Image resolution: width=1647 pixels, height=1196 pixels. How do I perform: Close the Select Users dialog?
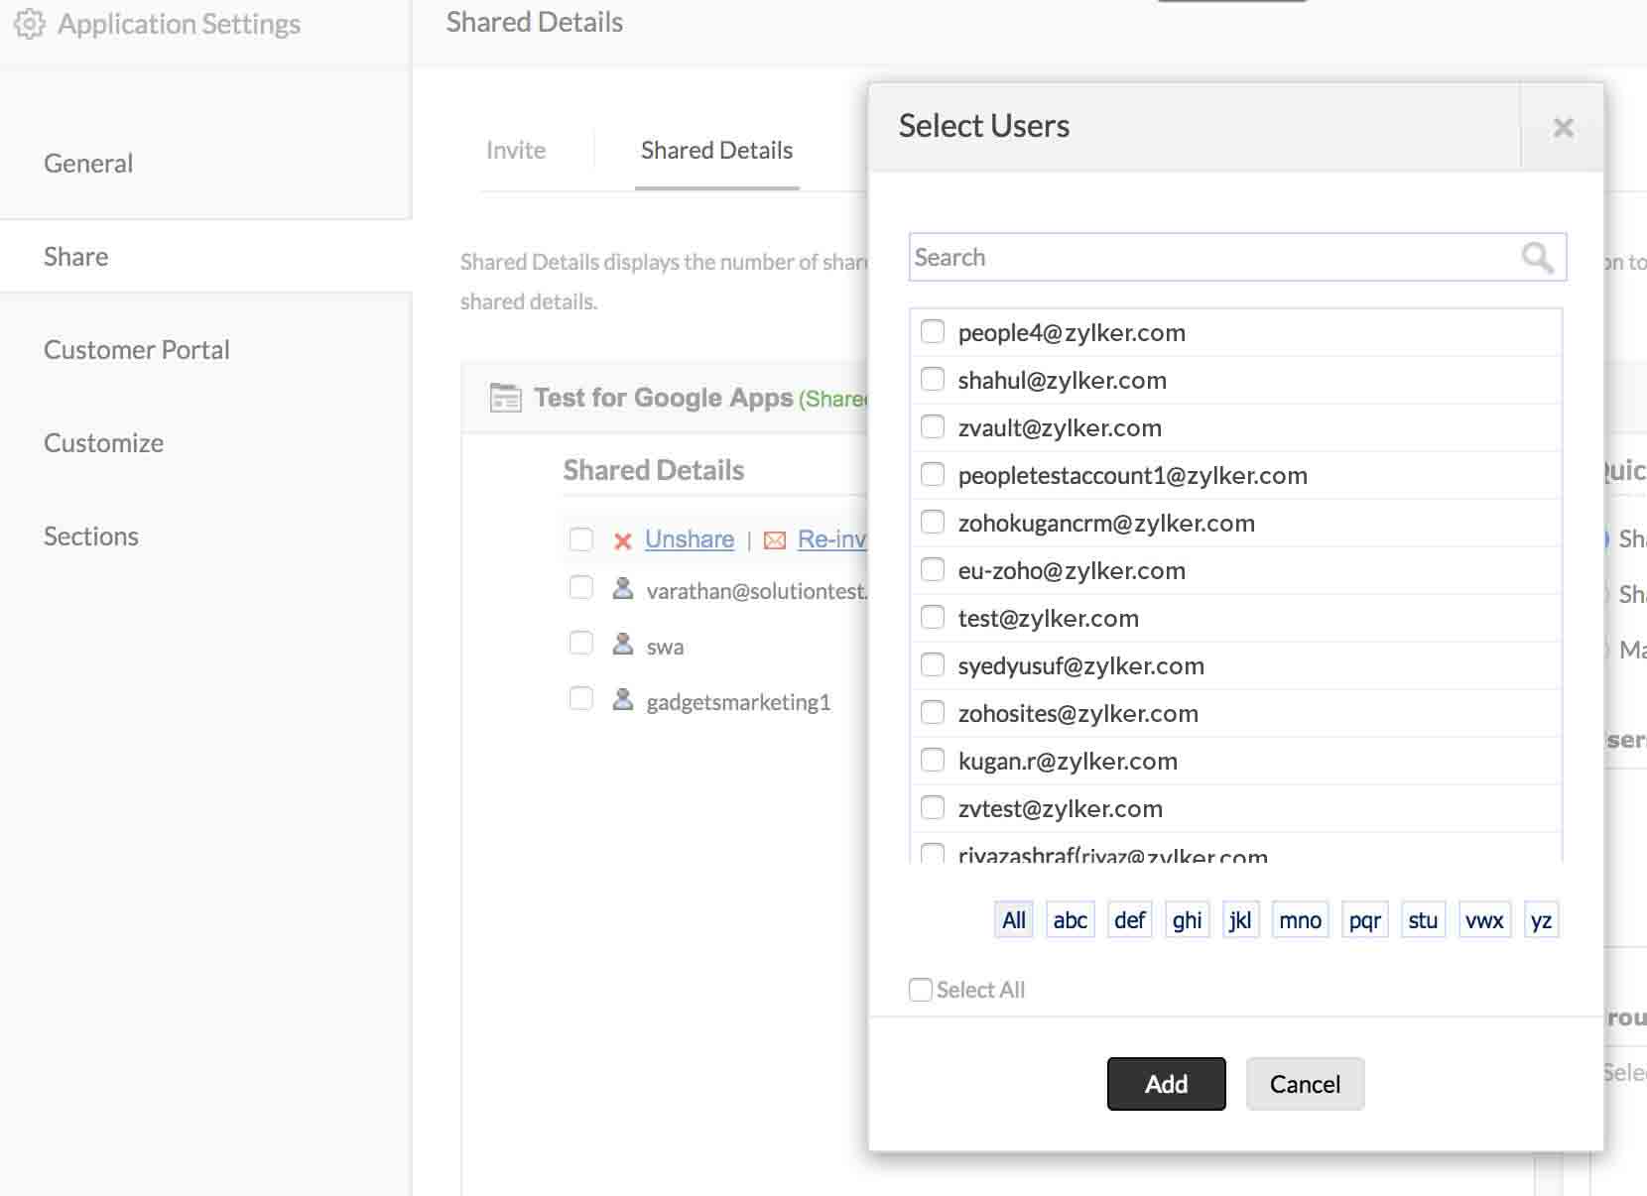coord(1563,128)
